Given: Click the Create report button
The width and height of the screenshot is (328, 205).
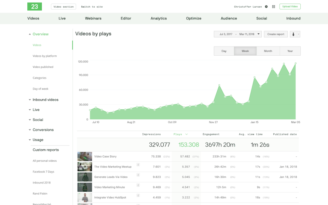Looking at the screenshot, I should click(x=275, y=34).
